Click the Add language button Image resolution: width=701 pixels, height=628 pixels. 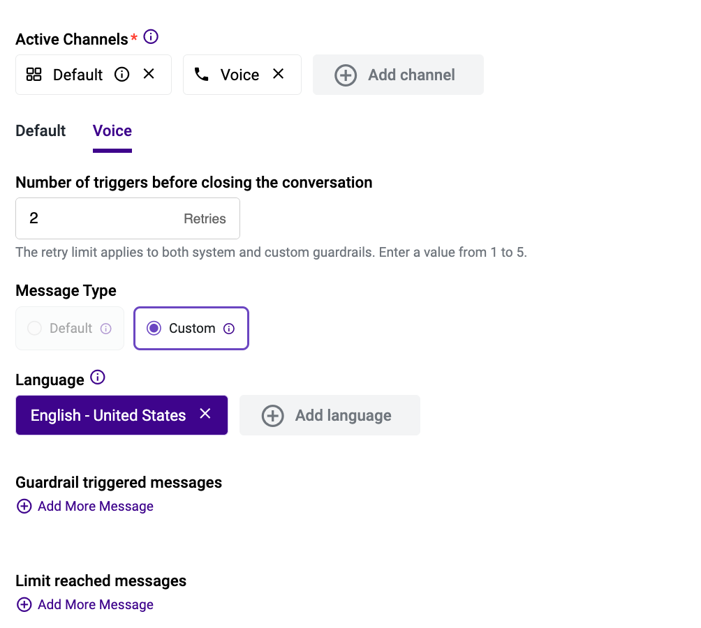tap(330, 415)
